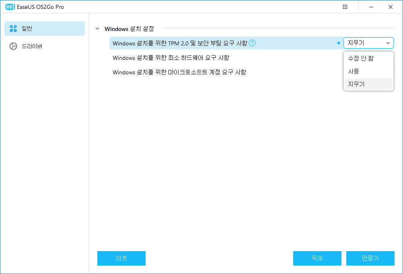The image size is (403, 274).
Task: Open the 일반 (General) settings panel
Action: (44, 29)
